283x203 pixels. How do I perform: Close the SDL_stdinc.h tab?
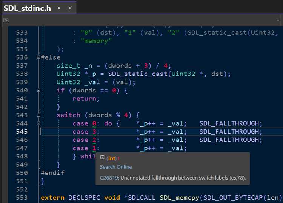point(70,8)
